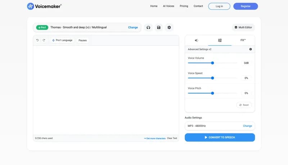Open the Pro1 Language selector

pos(62,40)
